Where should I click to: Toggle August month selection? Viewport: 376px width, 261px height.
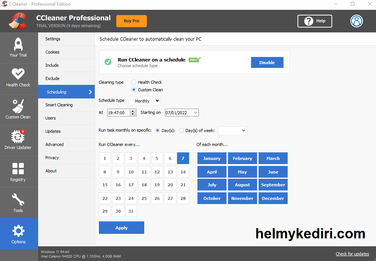(242, 185)
